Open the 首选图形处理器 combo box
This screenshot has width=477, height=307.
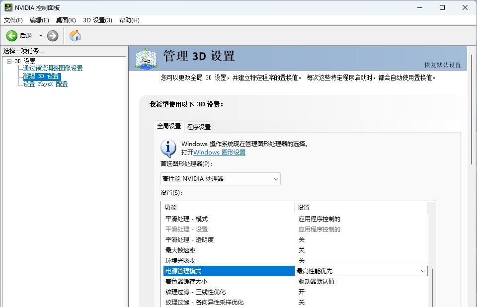point(220,179)
